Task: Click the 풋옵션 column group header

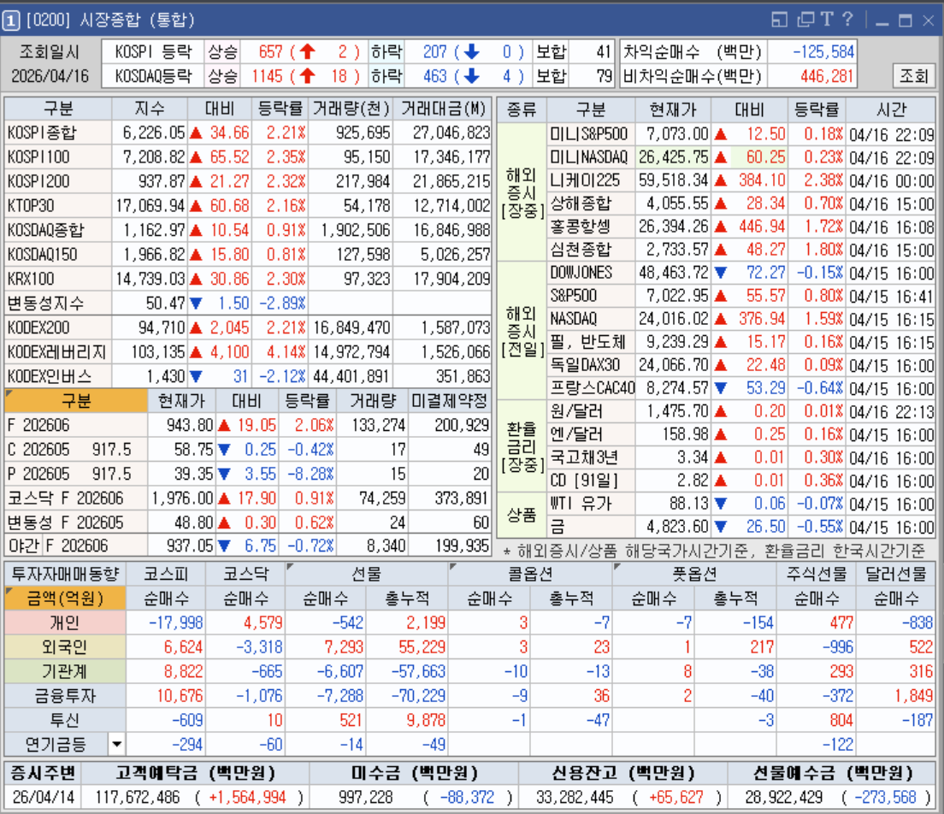Action: click(694, 574)
